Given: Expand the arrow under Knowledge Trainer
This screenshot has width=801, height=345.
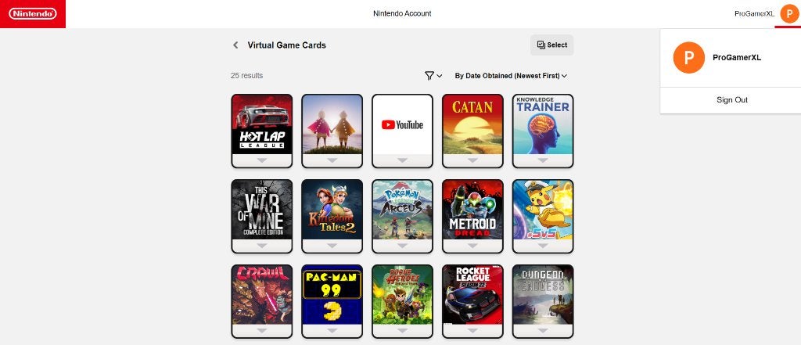Looking at the screenshot, I should coord(543,160).
